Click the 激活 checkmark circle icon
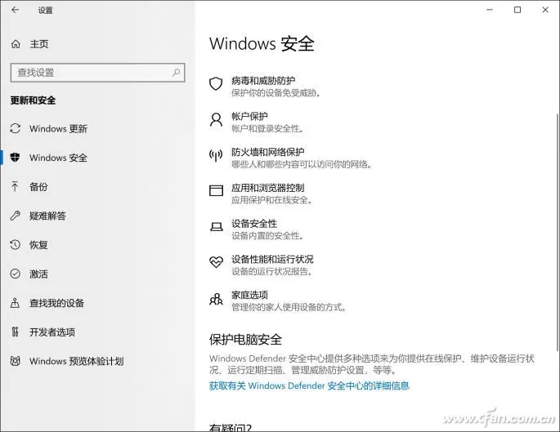Screen dimensions: 560x432 tap(15, 274)
